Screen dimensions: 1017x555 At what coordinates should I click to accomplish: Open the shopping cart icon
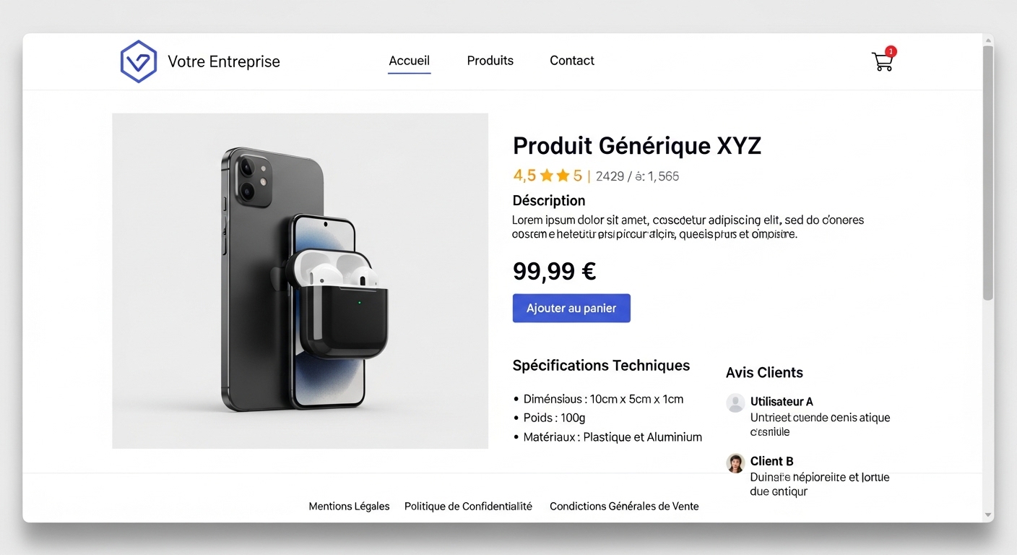tap(882, 62)
